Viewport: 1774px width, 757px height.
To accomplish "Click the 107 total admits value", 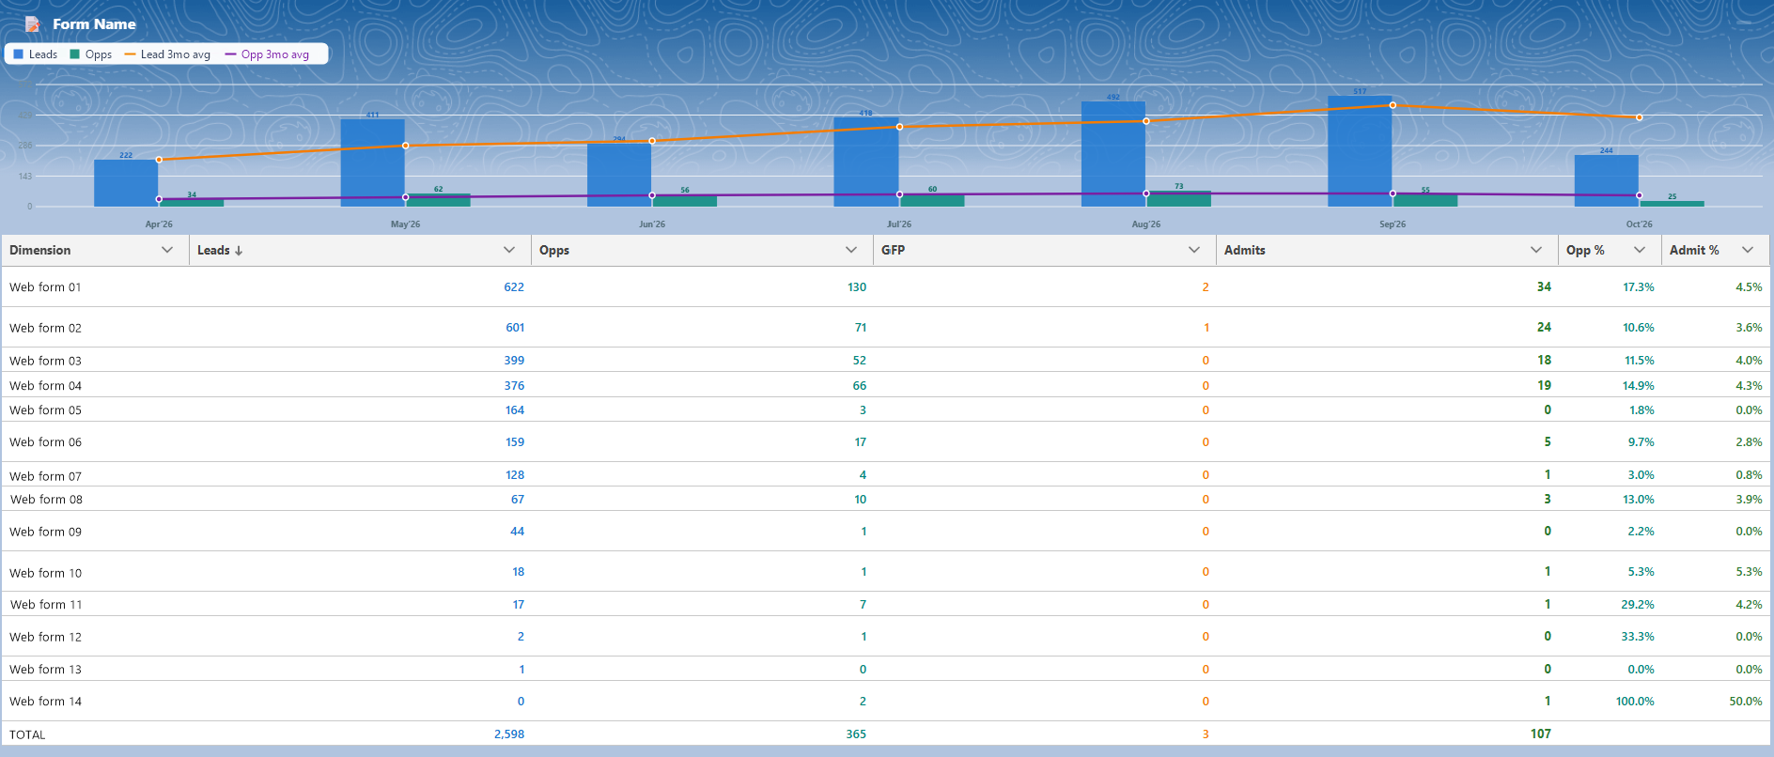I will click(x=1541, y=734).
